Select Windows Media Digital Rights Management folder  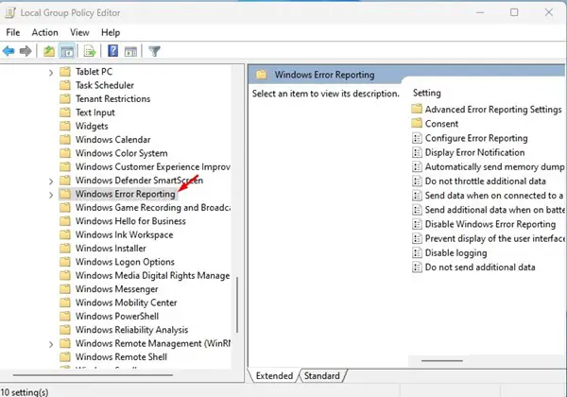(x=152, y=275)
